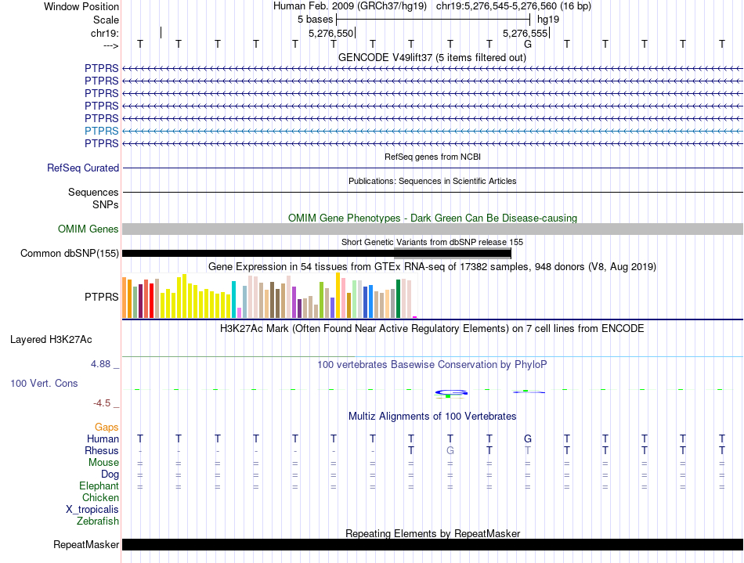Click the SNPs track label

(x=106, y=204)
